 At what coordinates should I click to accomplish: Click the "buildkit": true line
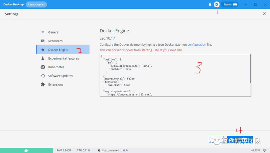point(118,85)
